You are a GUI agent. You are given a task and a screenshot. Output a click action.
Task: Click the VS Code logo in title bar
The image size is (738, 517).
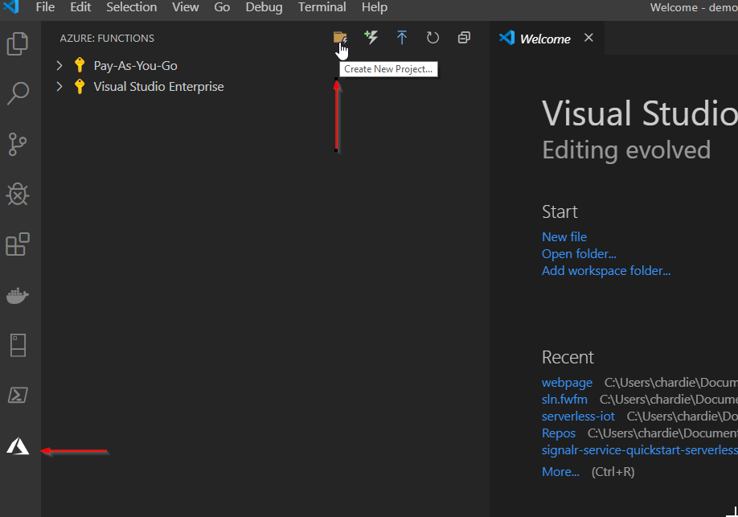click(x=10, y=6)
